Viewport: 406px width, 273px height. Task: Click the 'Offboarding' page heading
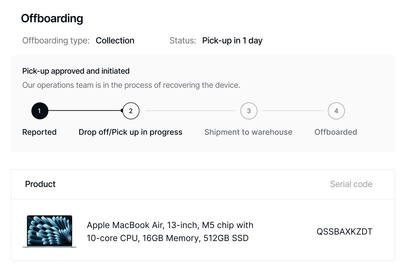(x=52, y=18)
